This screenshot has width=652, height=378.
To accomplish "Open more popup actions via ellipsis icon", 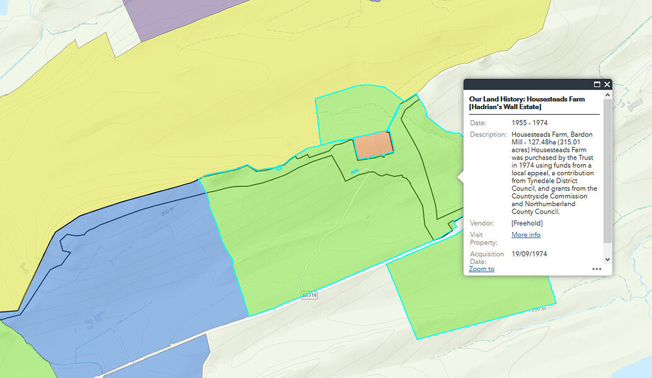I will [597, 268].
